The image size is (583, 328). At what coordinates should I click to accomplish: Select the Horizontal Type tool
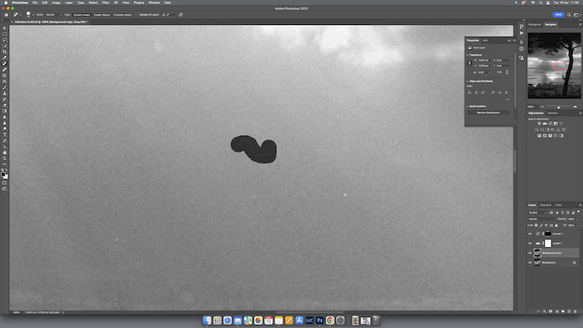tap(4, 135)
